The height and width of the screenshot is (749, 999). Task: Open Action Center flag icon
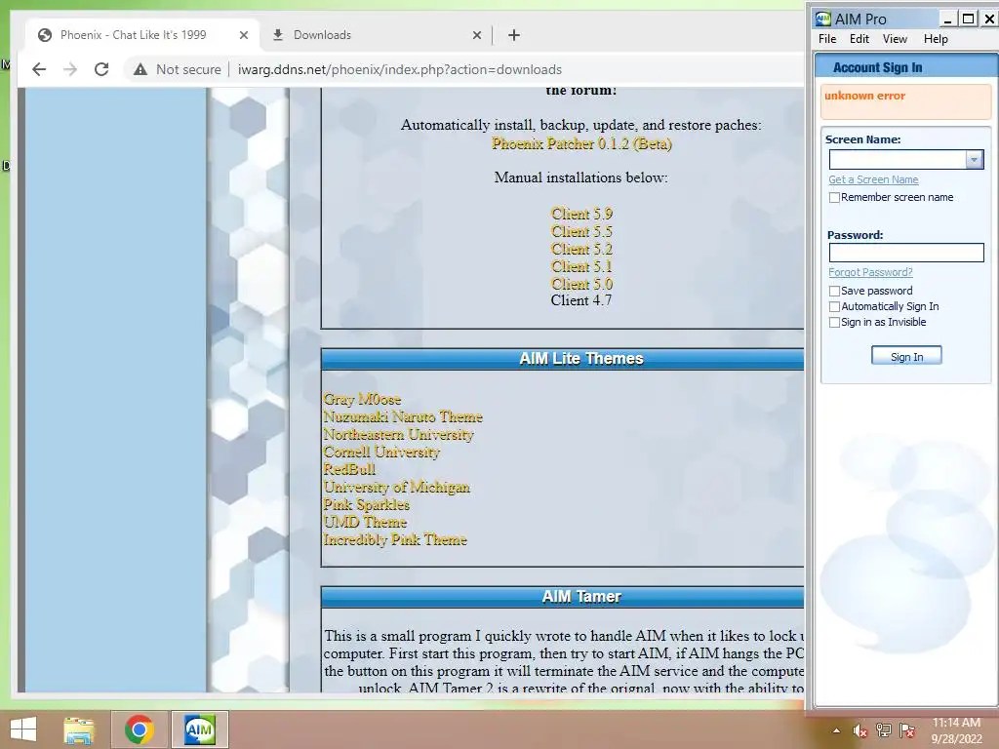(907, 730)
